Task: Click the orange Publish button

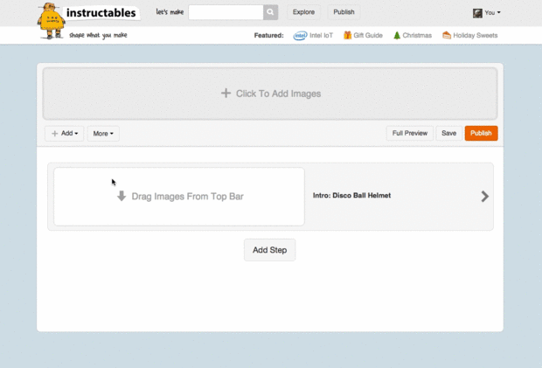Action: tap(481, 133)
